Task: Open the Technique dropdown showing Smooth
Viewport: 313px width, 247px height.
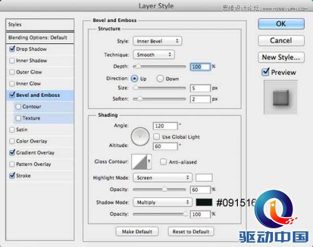Action: [154, 54]
